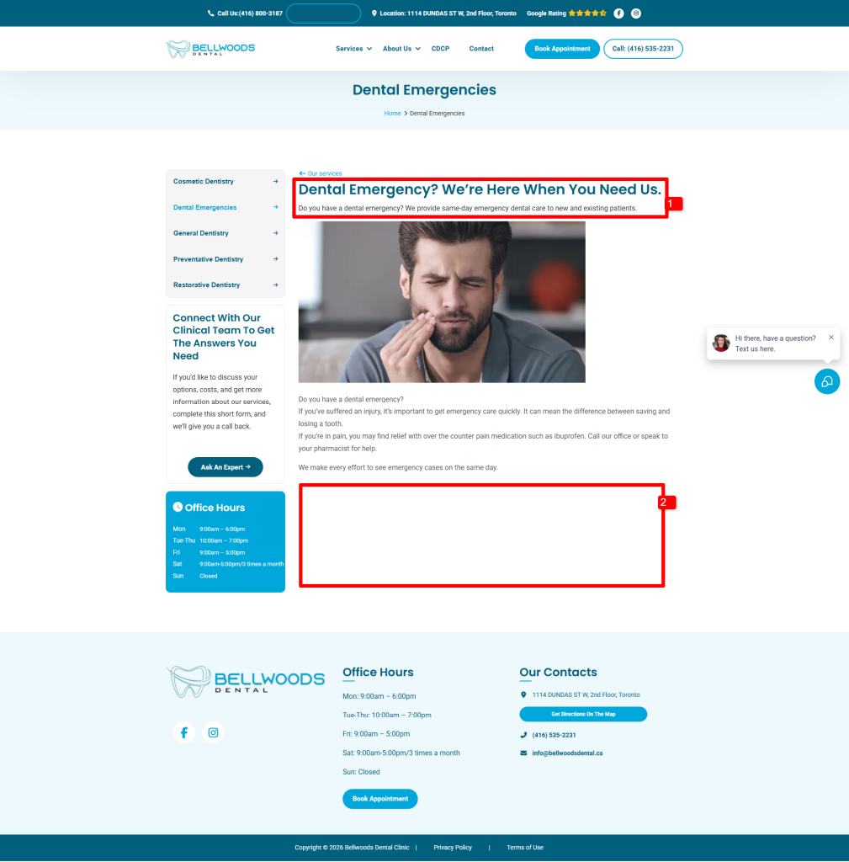Expand the Services dropdown menu
This screenshot has height=862, width=849.
click(353, 49)
